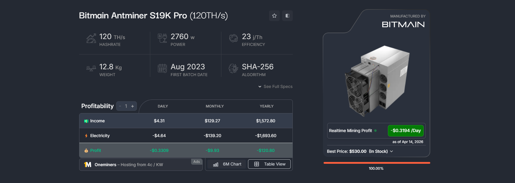
Task: Select the MONTHLY profitability column header
Action: coord(215,106)
